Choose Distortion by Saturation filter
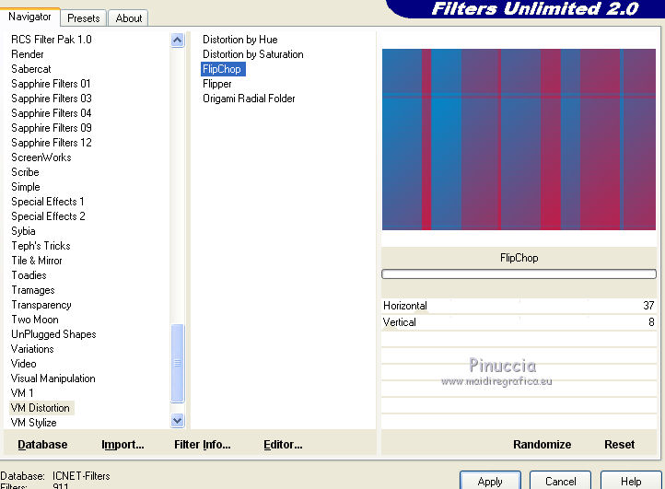This screenshot has width=665, height=489. pyautogui.click(x=252, y=54)
